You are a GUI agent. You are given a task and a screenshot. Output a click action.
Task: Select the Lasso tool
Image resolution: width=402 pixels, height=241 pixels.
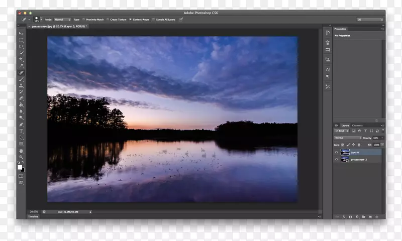point(21,46)
